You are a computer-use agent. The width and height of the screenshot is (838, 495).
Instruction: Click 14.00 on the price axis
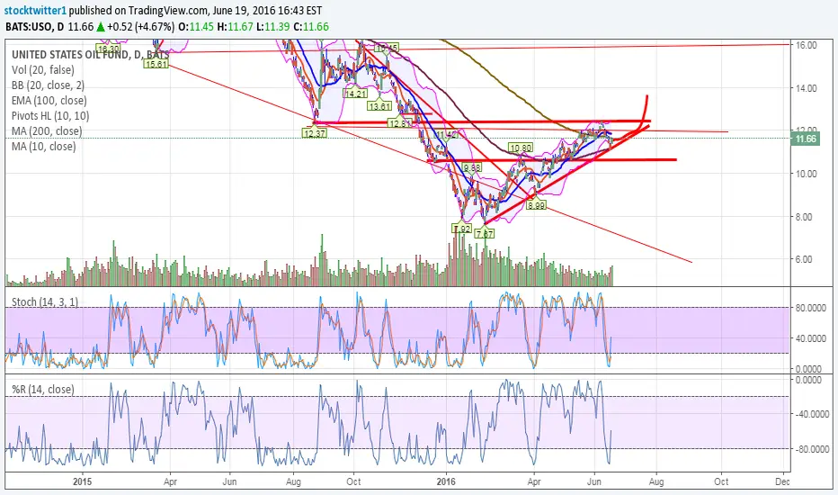coord(806,88)
